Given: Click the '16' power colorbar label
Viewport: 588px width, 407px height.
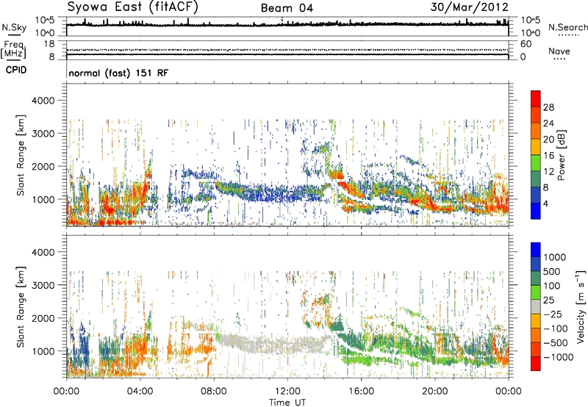Looking at the screenshot, I should click(548, 156).
